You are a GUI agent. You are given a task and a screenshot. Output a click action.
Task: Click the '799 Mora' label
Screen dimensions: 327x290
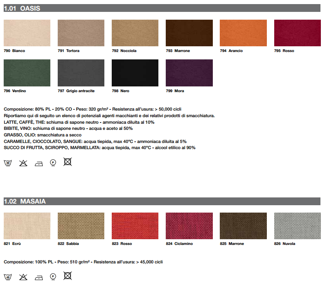[x=175, y=91]
